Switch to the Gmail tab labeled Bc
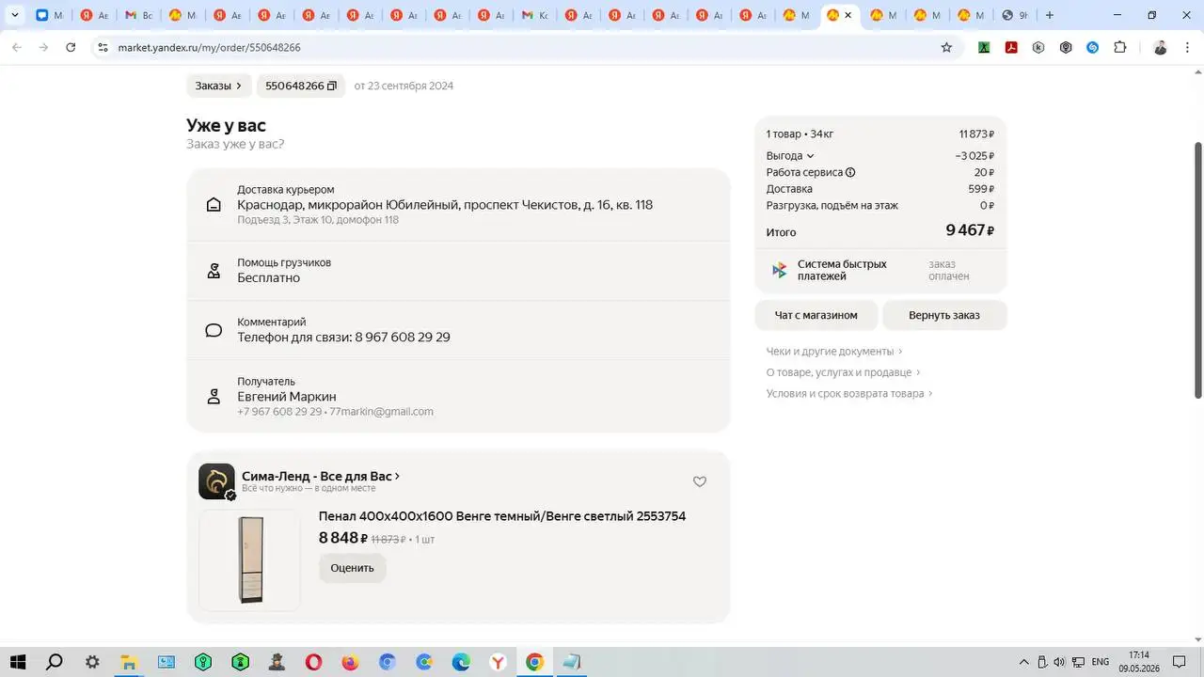The height and width of the screenshot is (677, 1204). coord(138,15)
